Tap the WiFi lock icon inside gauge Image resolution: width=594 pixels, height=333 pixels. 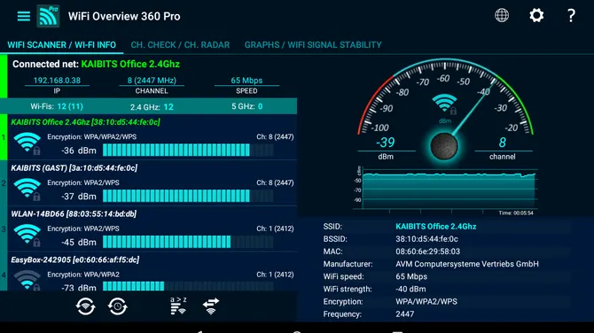[x=444, y=105]
